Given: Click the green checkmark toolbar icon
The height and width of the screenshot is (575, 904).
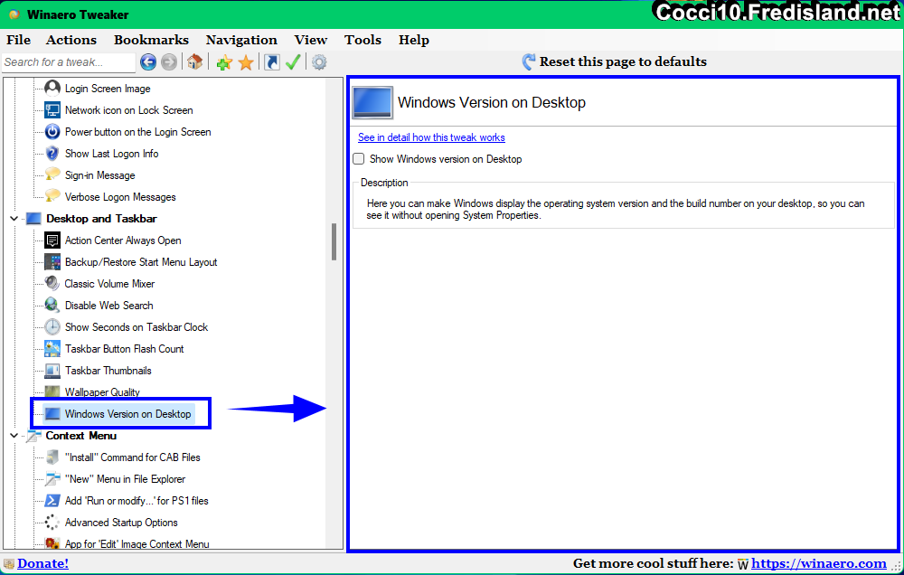Looking at the screenshot, I should point(293,61).
